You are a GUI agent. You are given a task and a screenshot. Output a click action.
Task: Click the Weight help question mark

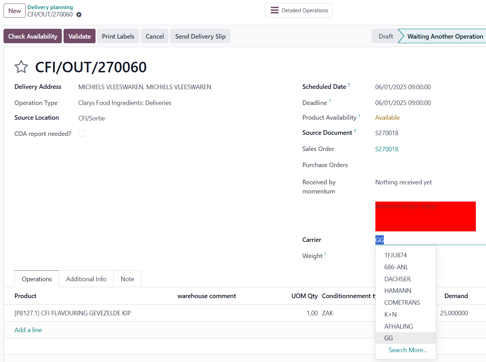click(x=325, y=254)
